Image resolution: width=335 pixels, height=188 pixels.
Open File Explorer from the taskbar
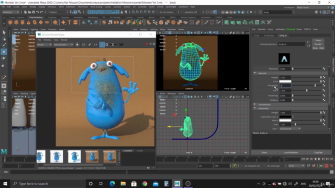(123, 183)
